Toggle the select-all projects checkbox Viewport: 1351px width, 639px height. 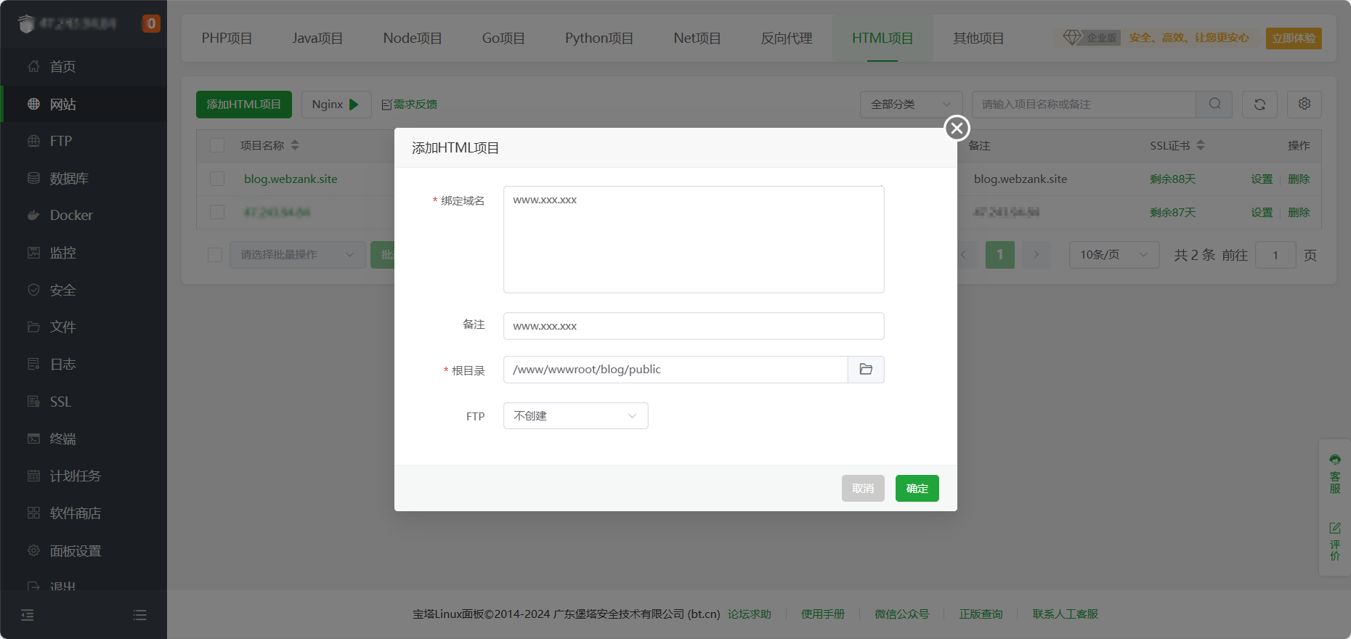click(217, 145)
